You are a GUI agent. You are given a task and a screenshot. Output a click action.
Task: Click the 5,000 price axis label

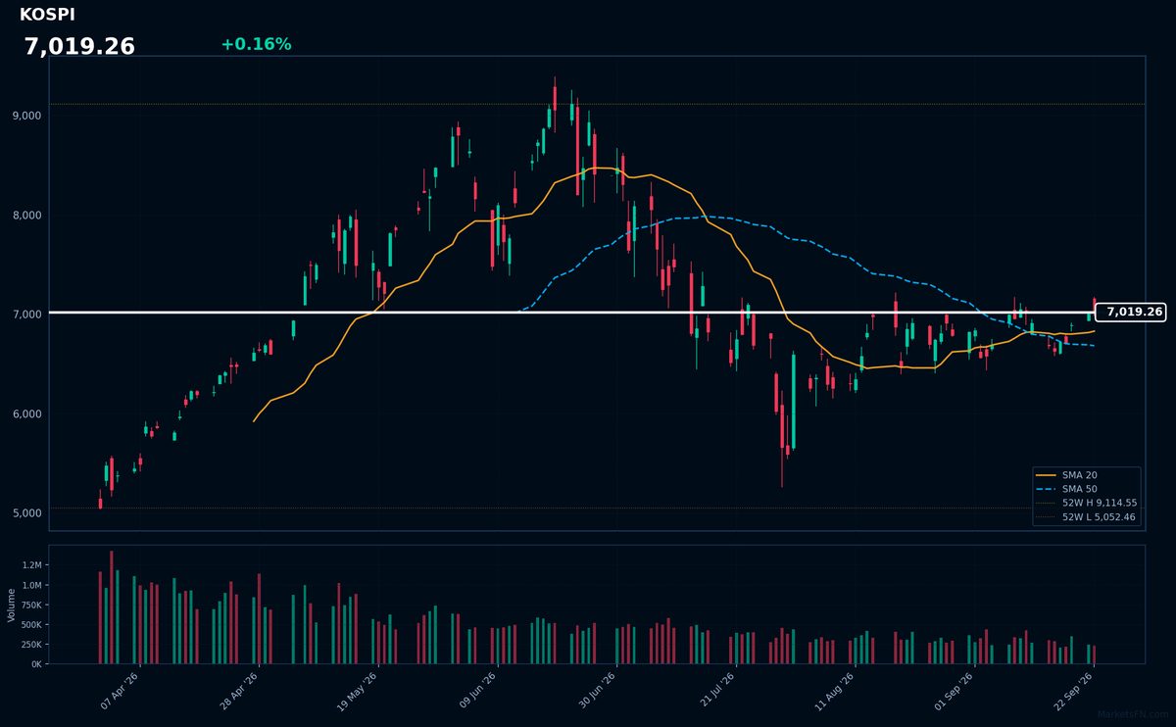click(26, 513)
